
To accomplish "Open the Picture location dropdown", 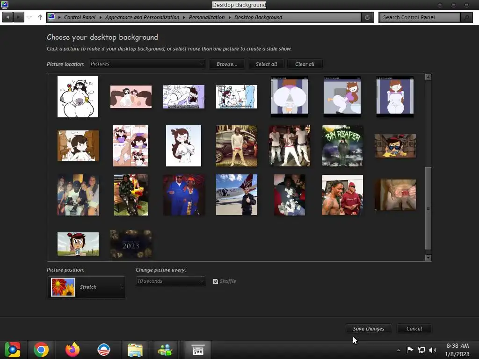I will pyautogui.click(x=147, y=64).
